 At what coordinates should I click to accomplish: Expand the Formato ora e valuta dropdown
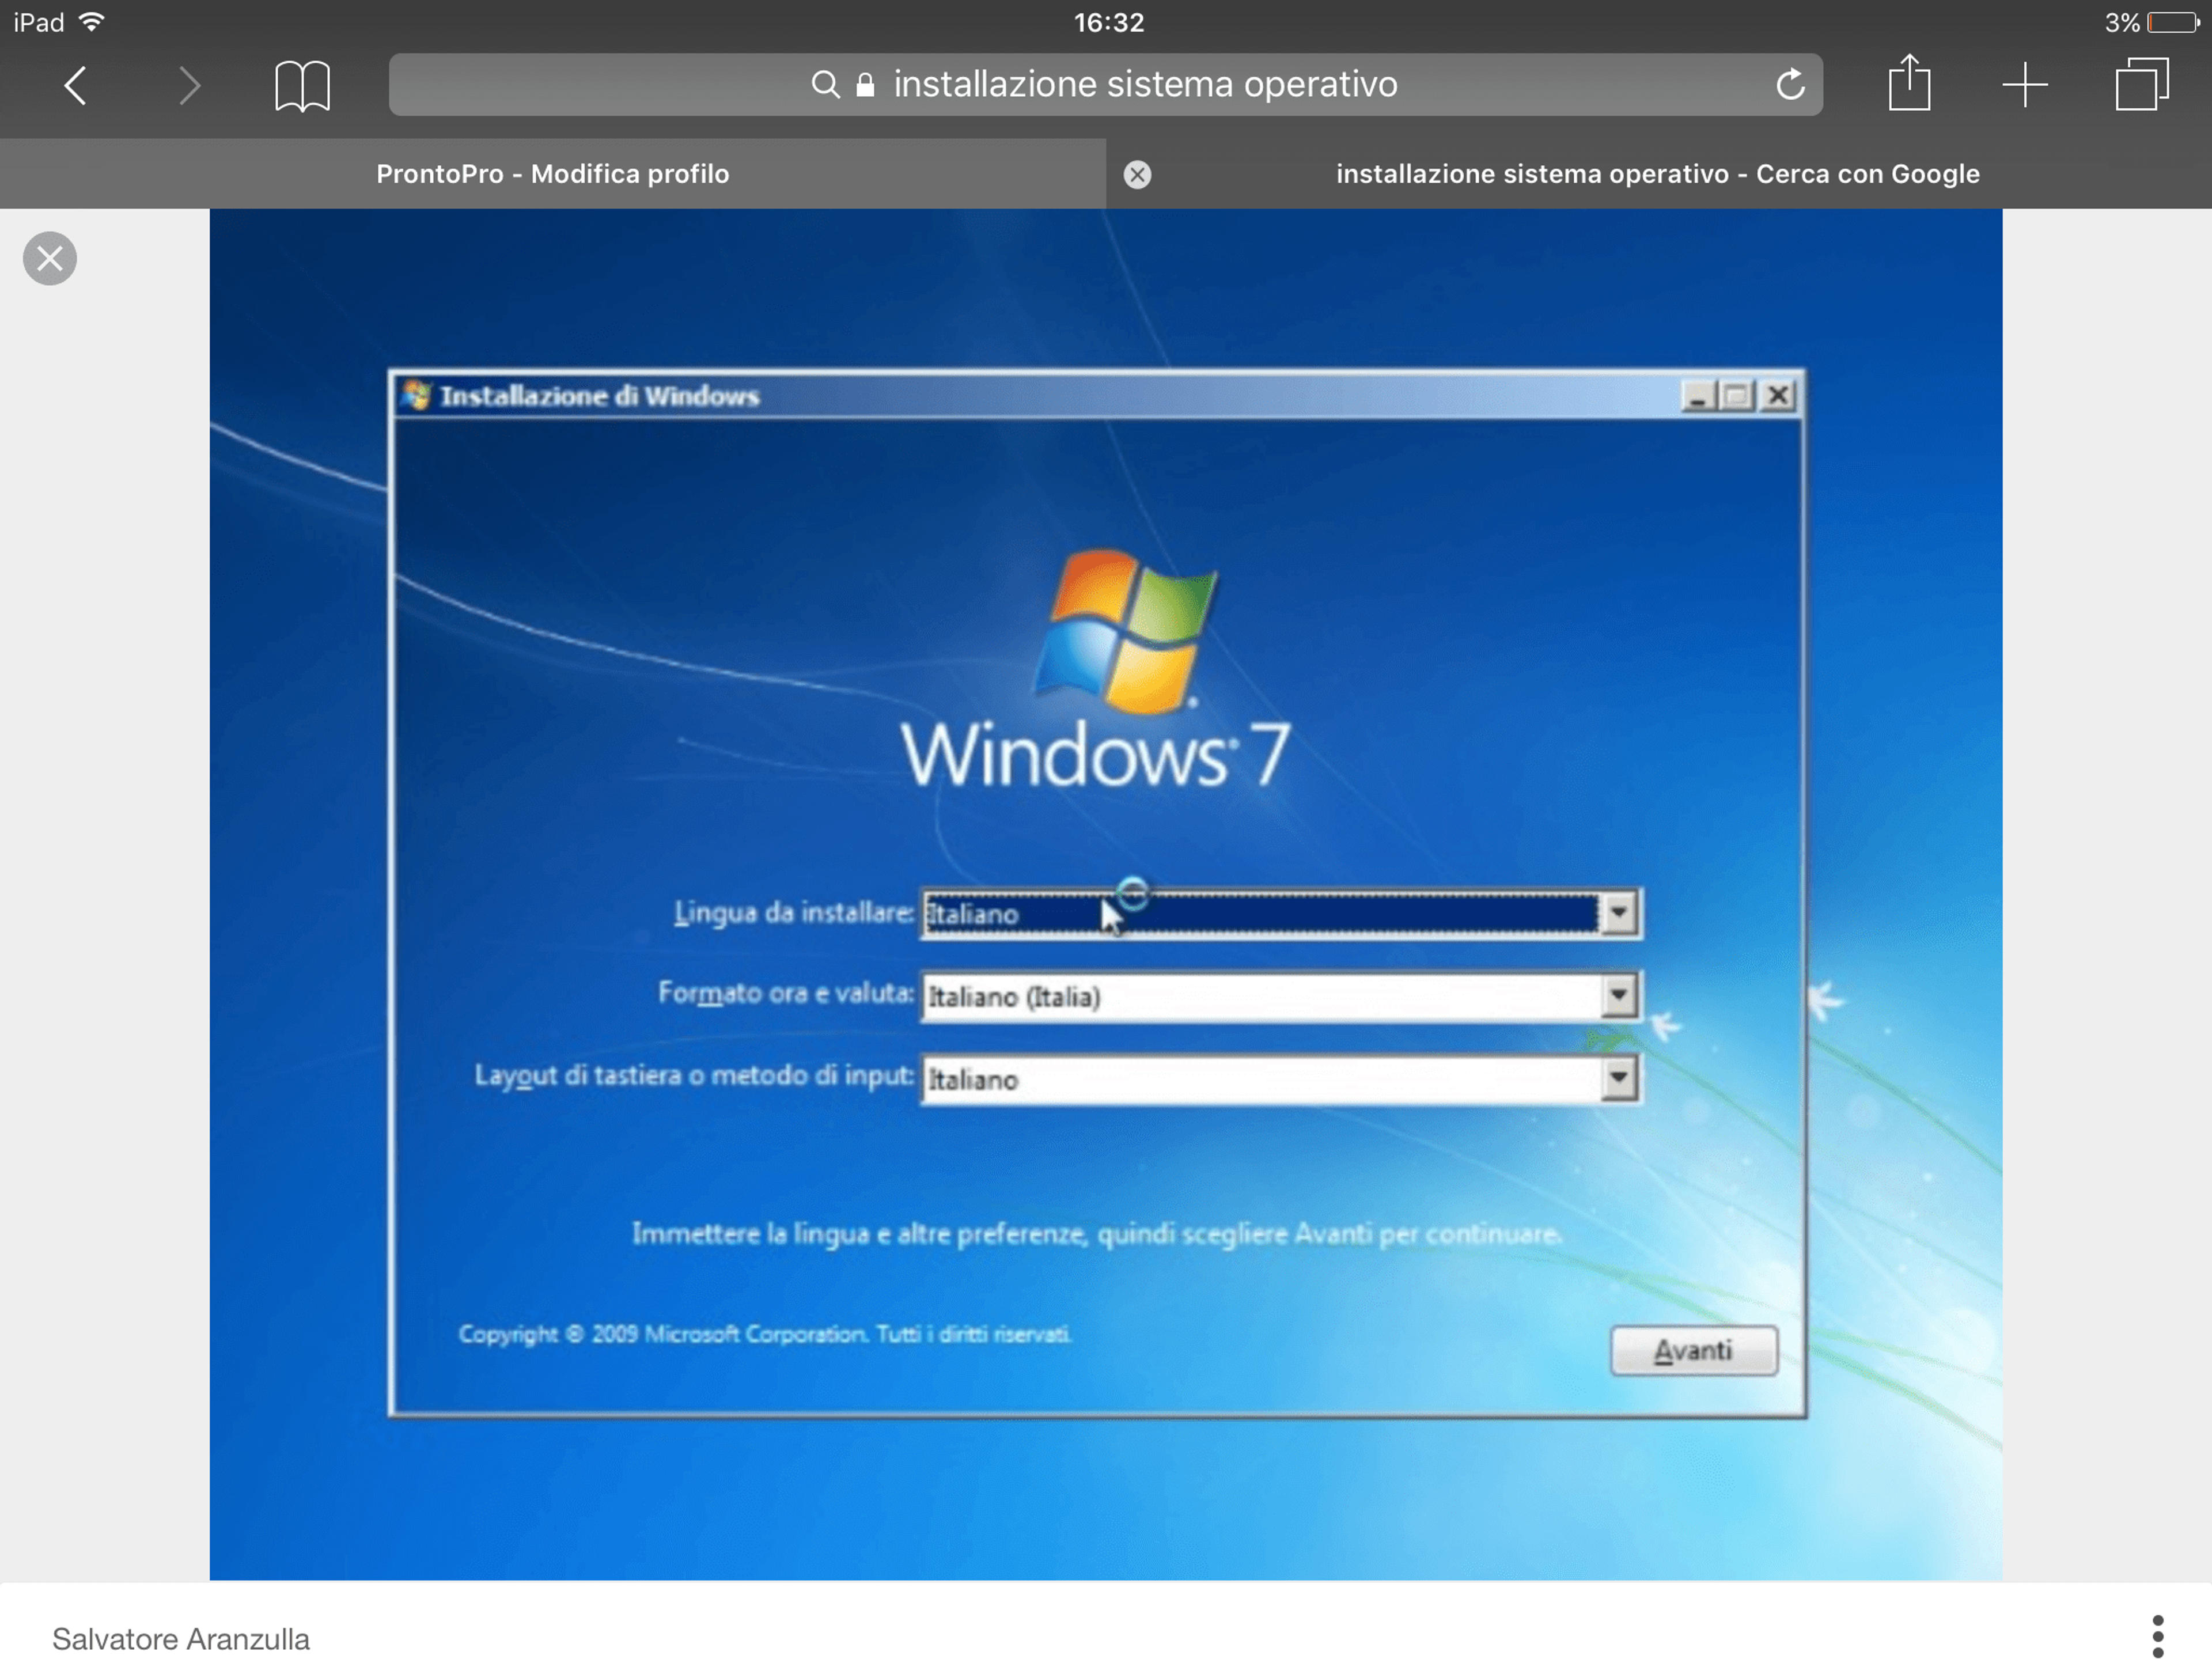coord(1618,996)
